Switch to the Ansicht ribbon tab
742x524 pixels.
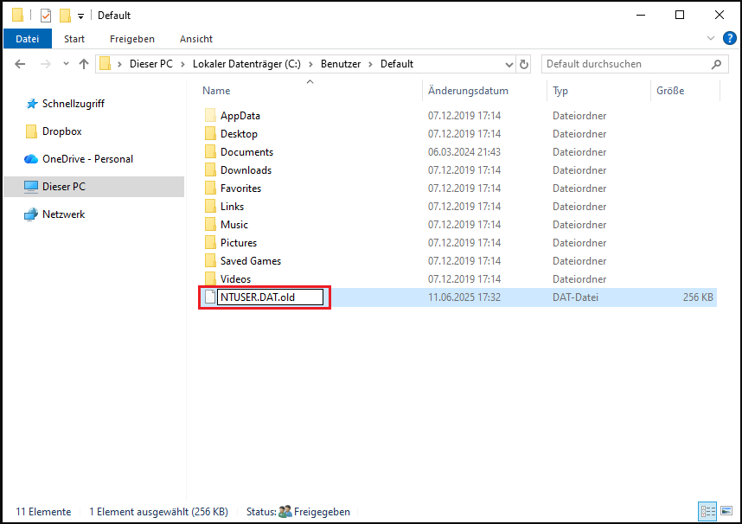pyautogui.click(x=196, y=39)
